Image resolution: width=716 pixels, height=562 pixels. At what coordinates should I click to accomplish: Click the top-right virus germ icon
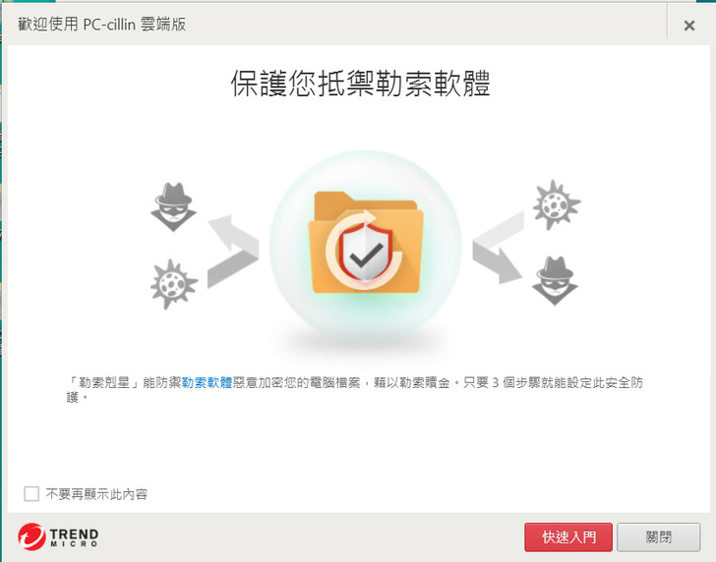point(557,204)
